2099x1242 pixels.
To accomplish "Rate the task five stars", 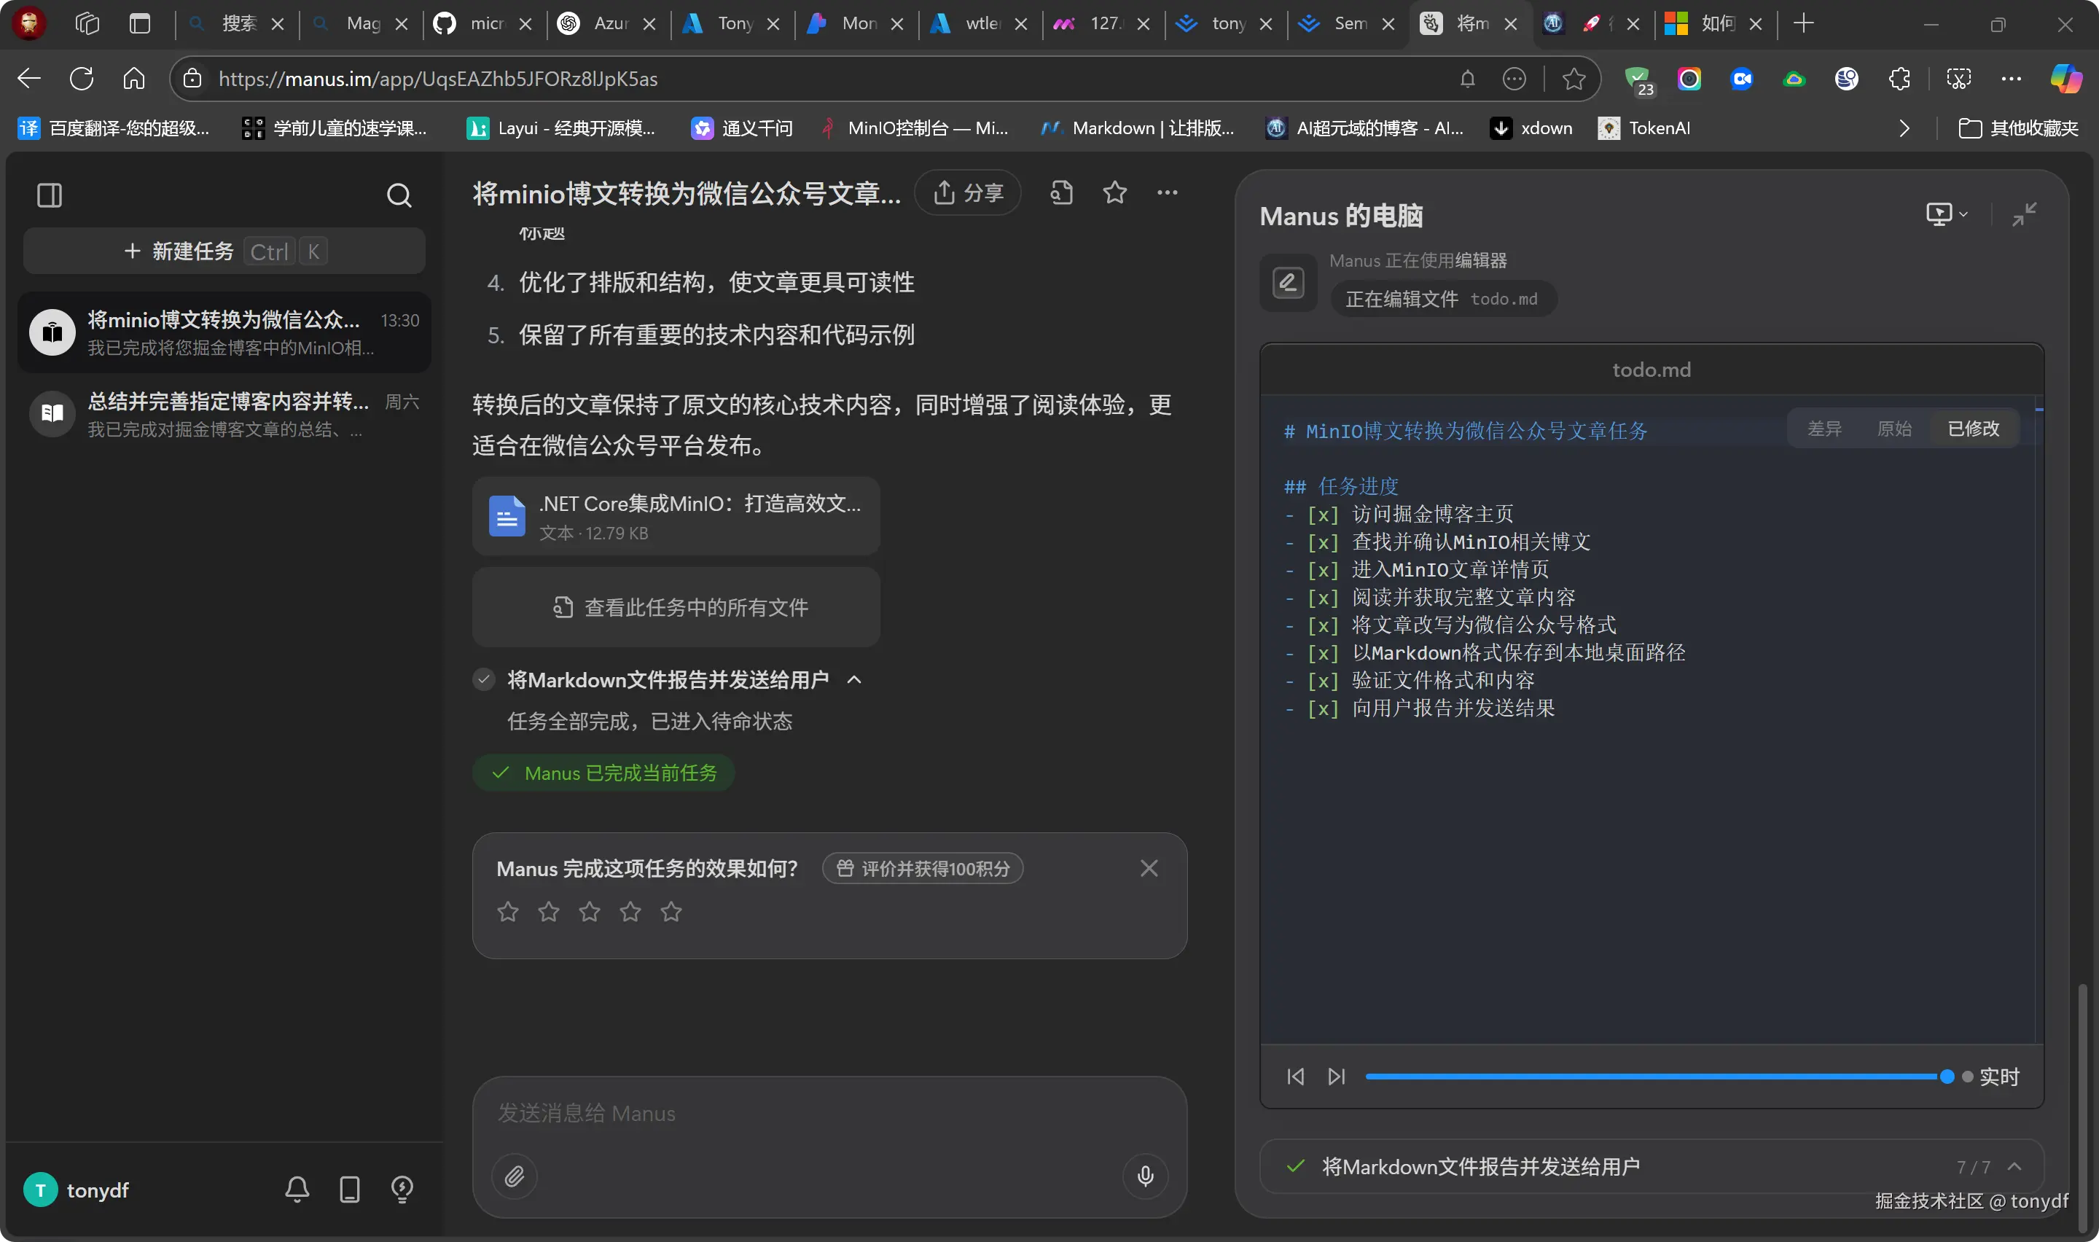I will [671, 911].
